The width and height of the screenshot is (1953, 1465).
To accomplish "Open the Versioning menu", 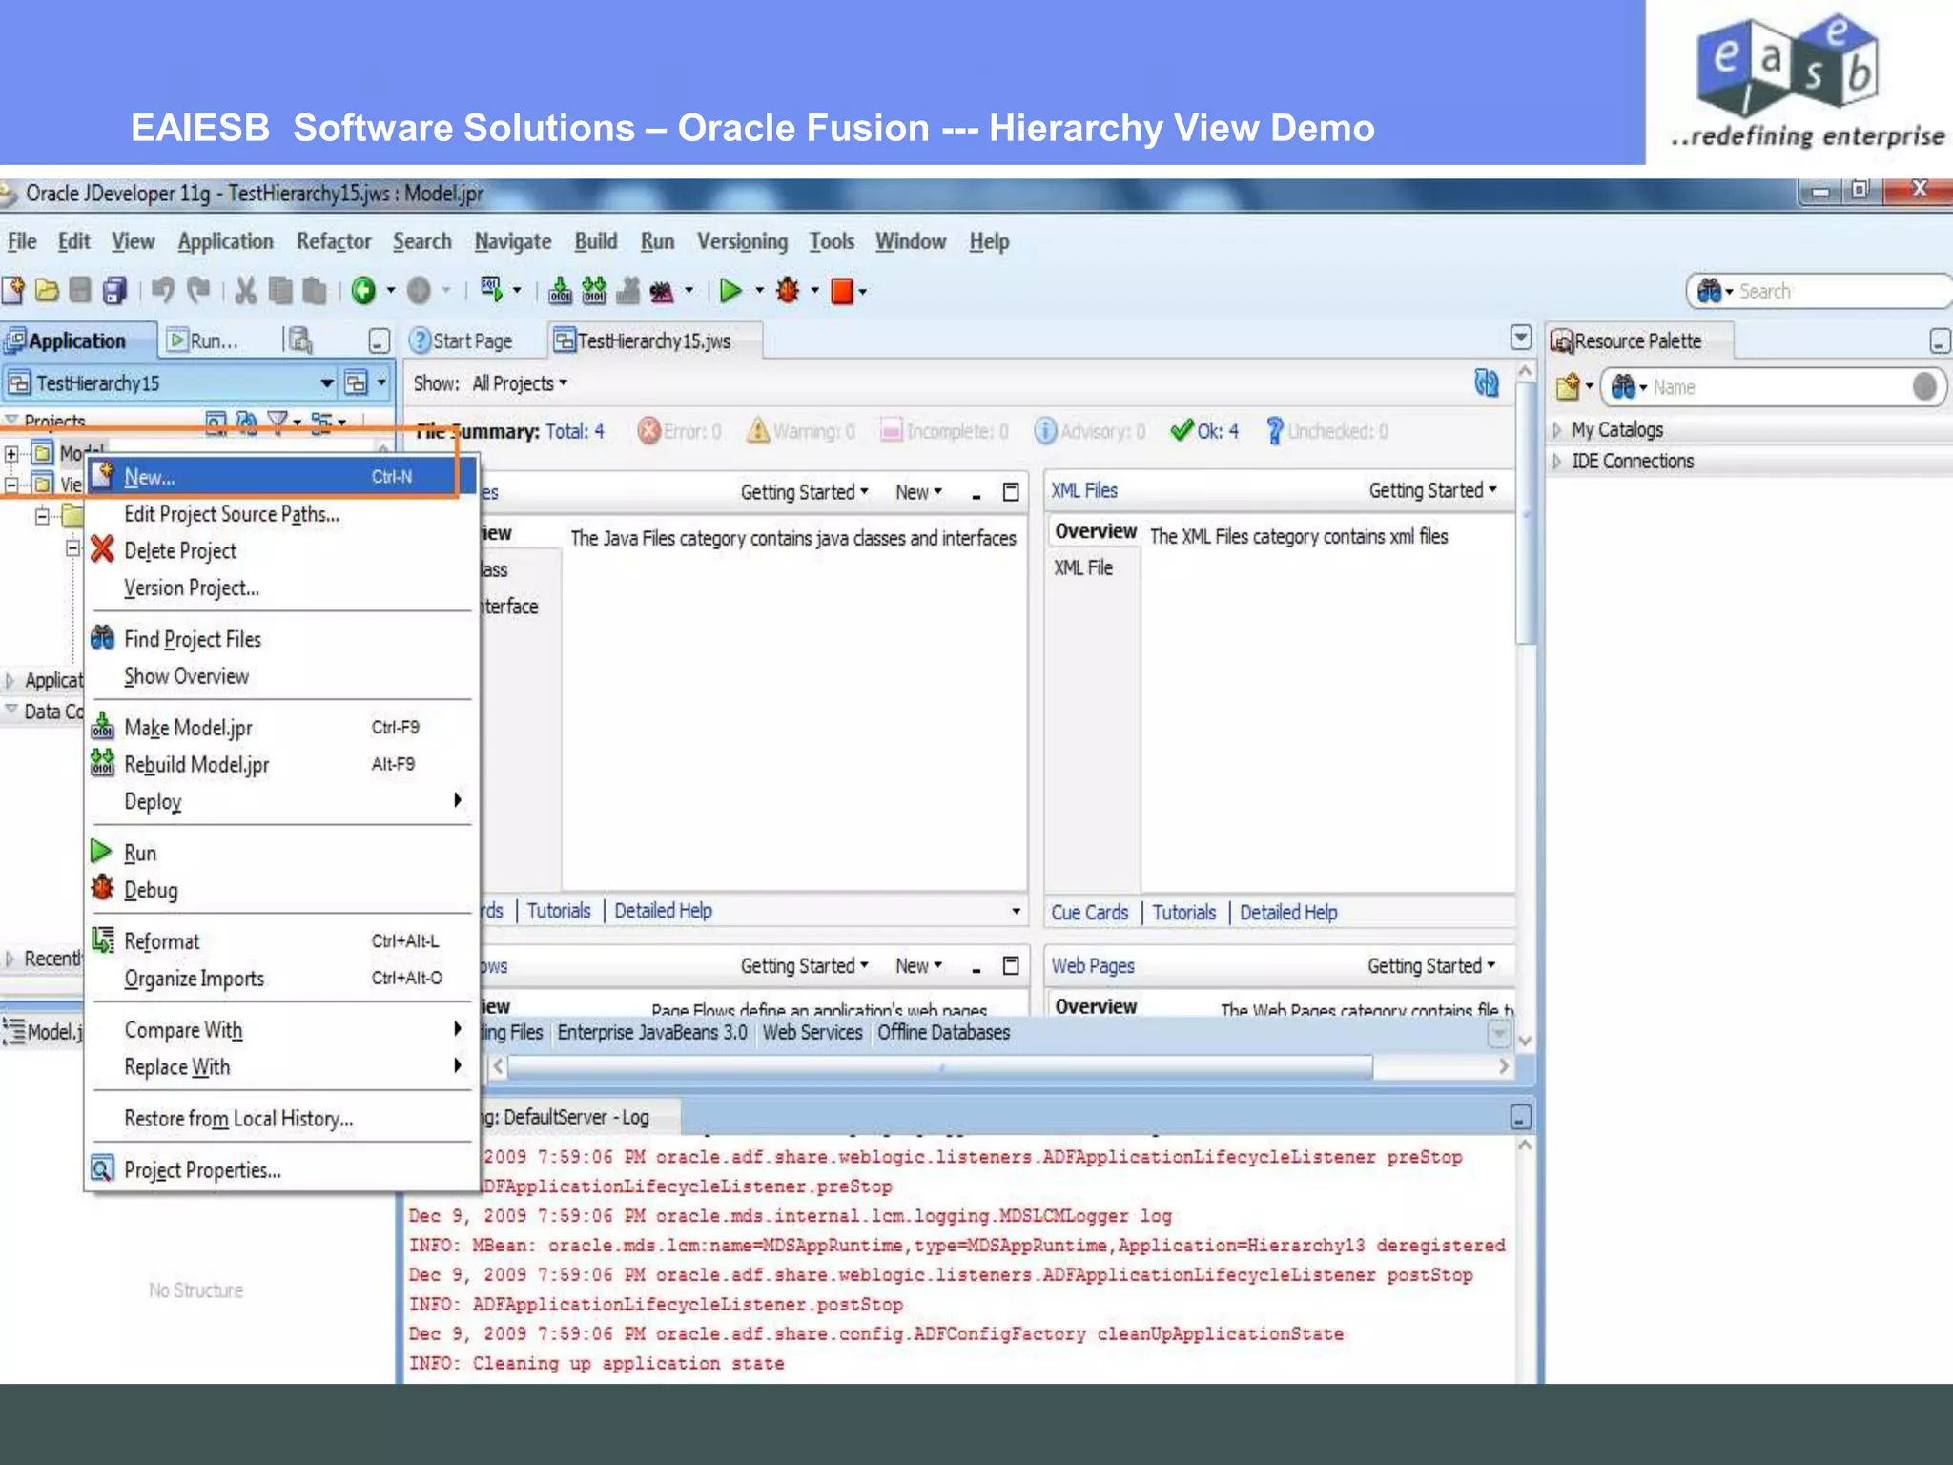I will [x=742, y=241].
